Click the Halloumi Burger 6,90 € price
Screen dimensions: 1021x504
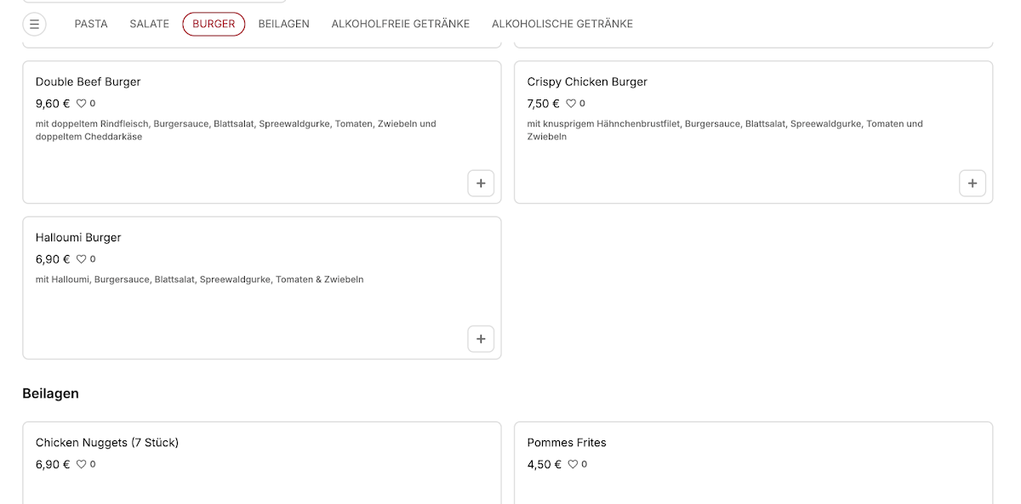click(53, 259)
